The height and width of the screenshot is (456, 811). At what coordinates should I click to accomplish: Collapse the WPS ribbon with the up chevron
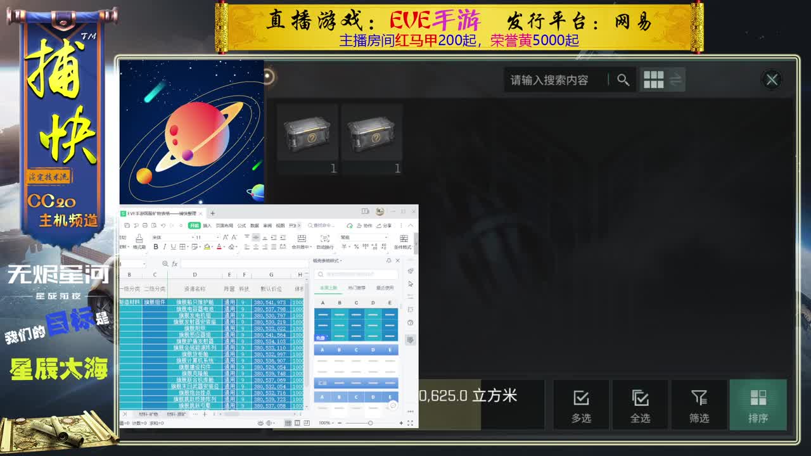[411, 225]
